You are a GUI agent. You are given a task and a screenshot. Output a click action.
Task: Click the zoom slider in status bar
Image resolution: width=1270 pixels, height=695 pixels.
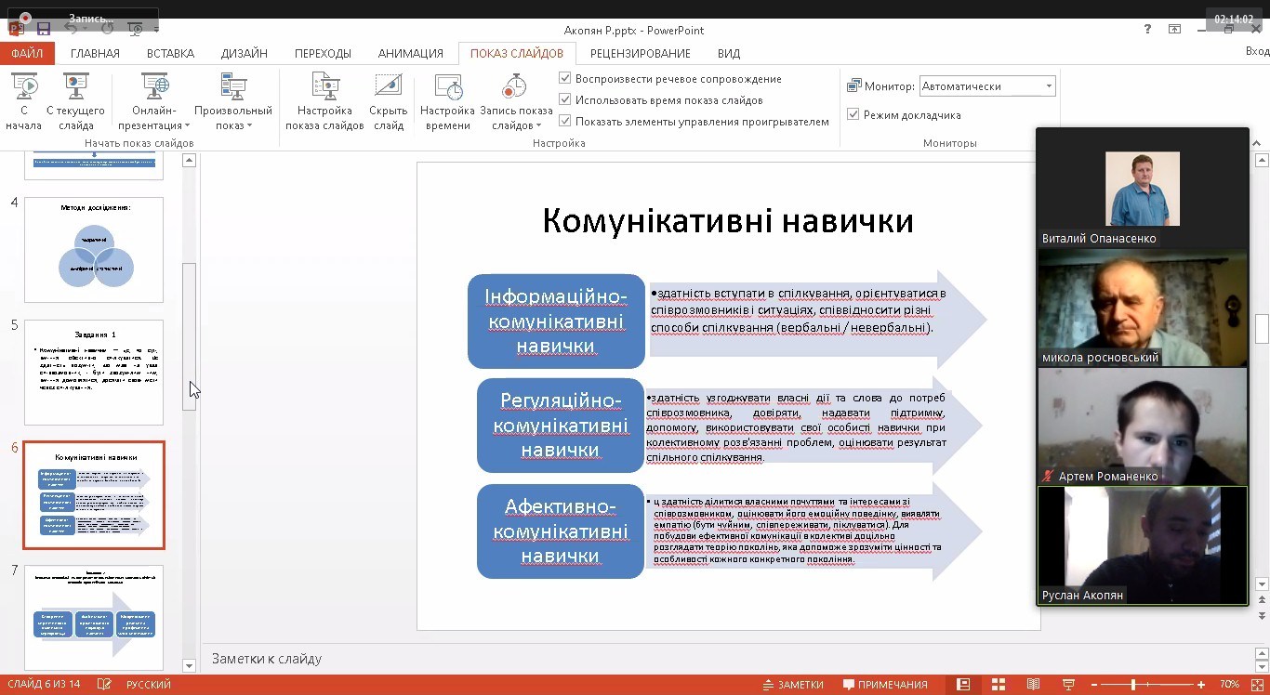click(1132, 685)
